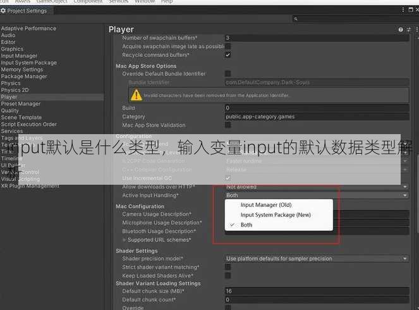Edit Number of swapchain buffers field

click(317, 38)
